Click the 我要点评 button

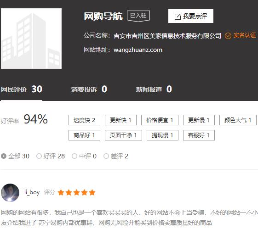191,16
